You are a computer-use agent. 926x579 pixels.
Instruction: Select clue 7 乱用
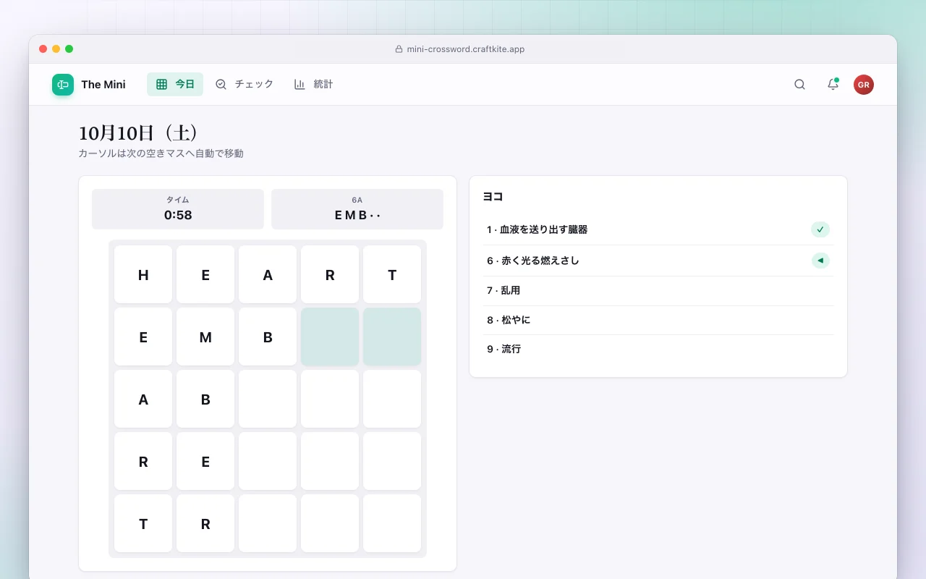point(658,290)
